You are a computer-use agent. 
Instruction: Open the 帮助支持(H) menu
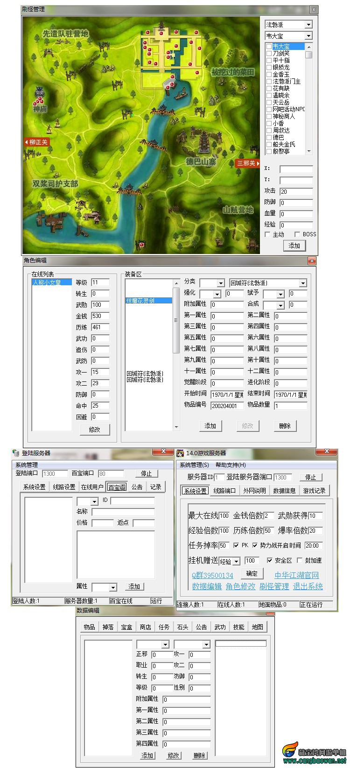coord(231,465)
